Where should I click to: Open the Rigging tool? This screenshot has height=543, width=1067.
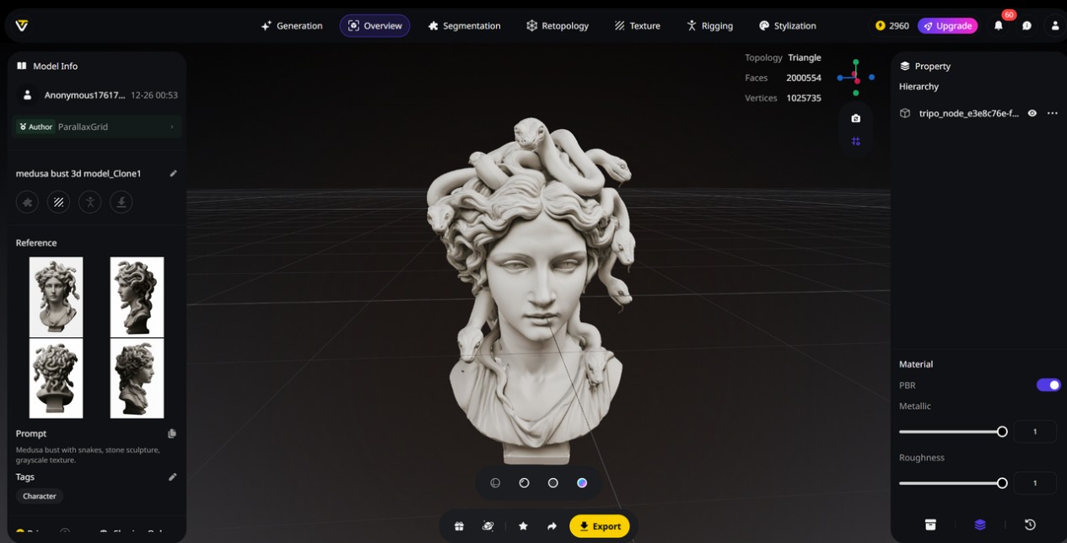tap(709, 25)
